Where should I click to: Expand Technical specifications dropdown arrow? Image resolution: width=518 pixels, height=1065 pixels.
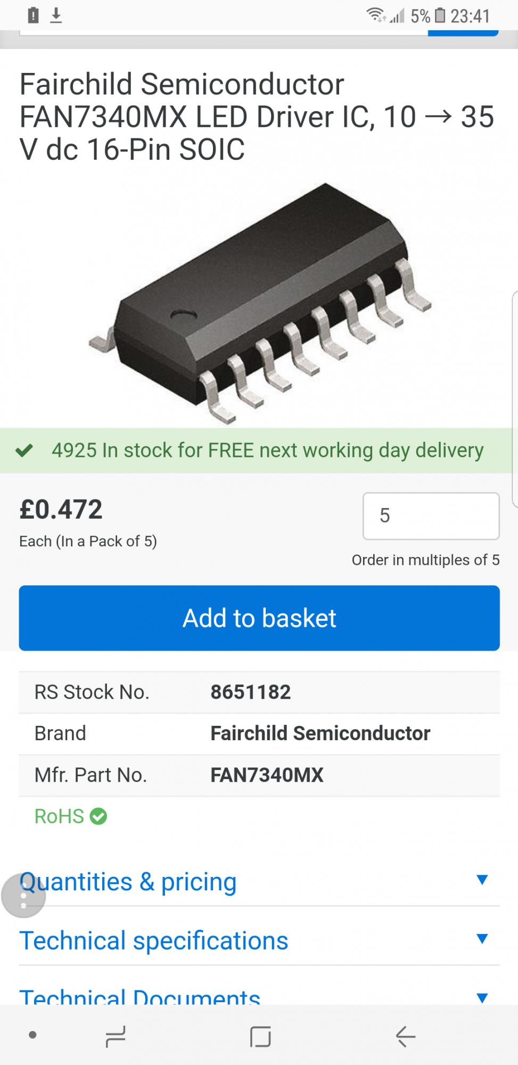(x=482, y=939)
